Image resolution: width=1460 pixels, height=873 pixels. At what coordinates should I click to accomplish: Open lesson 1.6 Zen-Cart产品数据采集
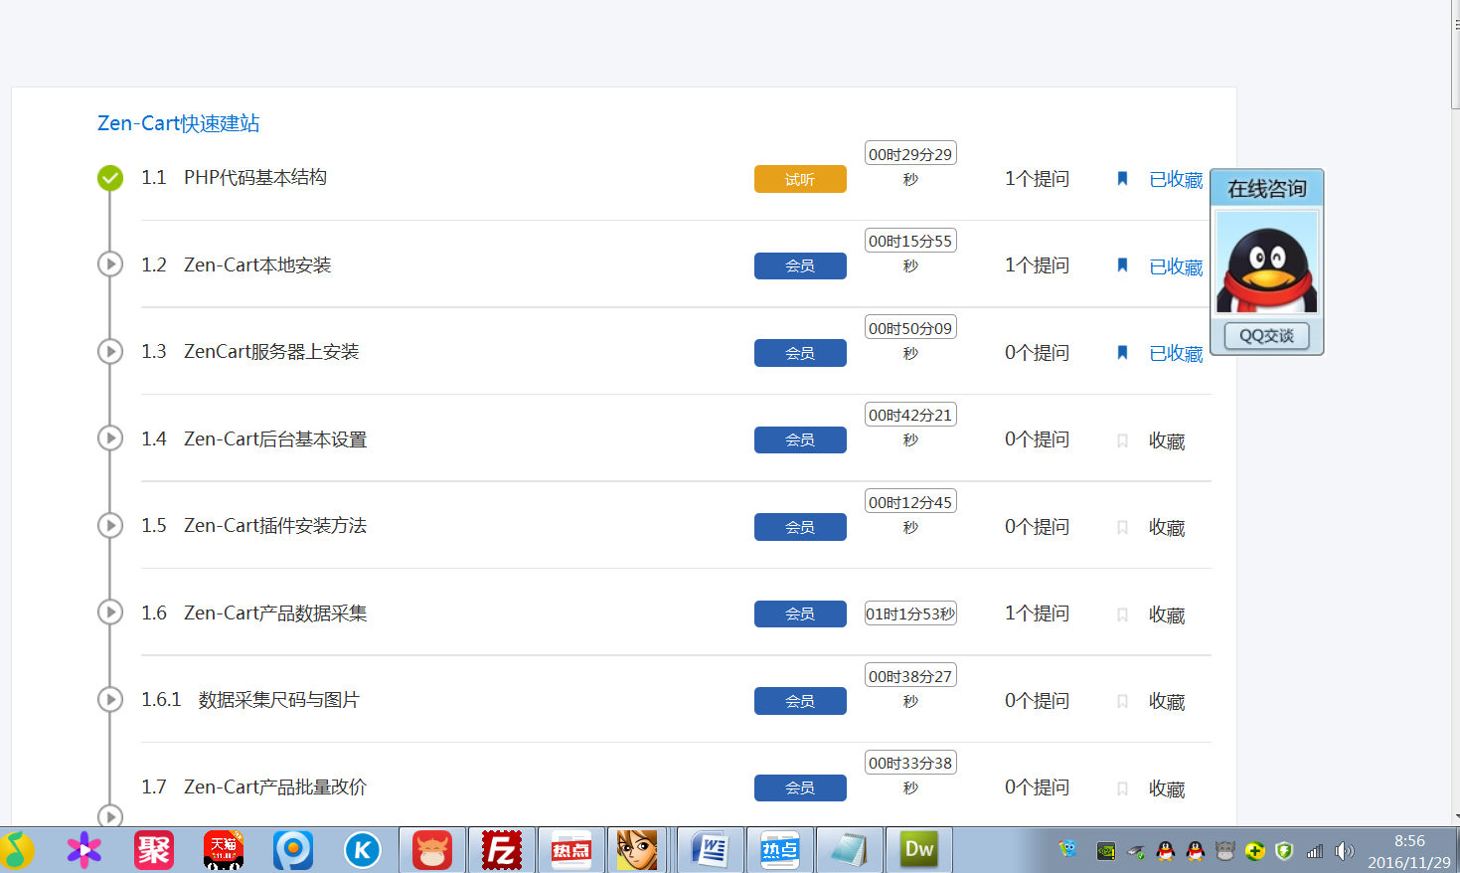coord(275,613)
